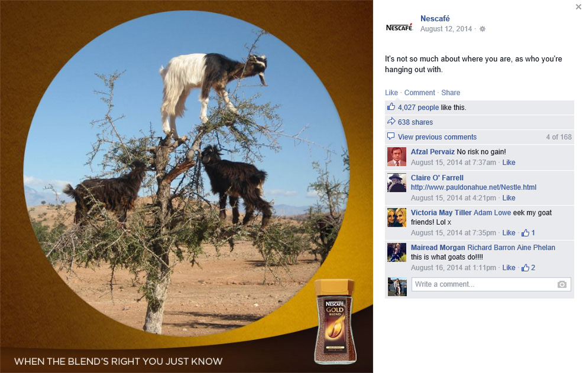The height and width of the screenshot is (373, 586).
Task: Click the camera icon in comment box
Action: (562, 284)
